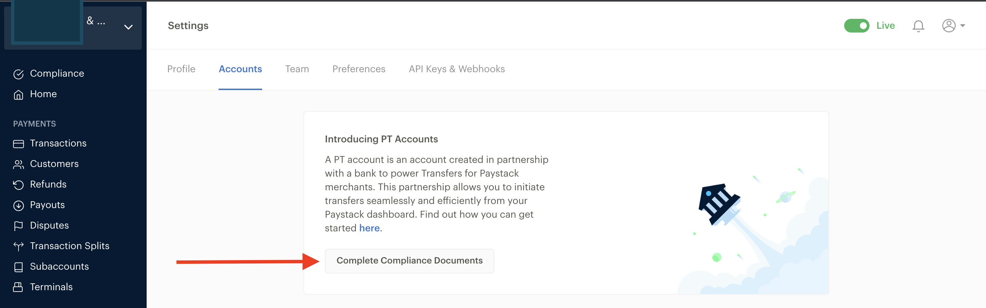Click Complete Compliance Documents button

coord(409,261)
